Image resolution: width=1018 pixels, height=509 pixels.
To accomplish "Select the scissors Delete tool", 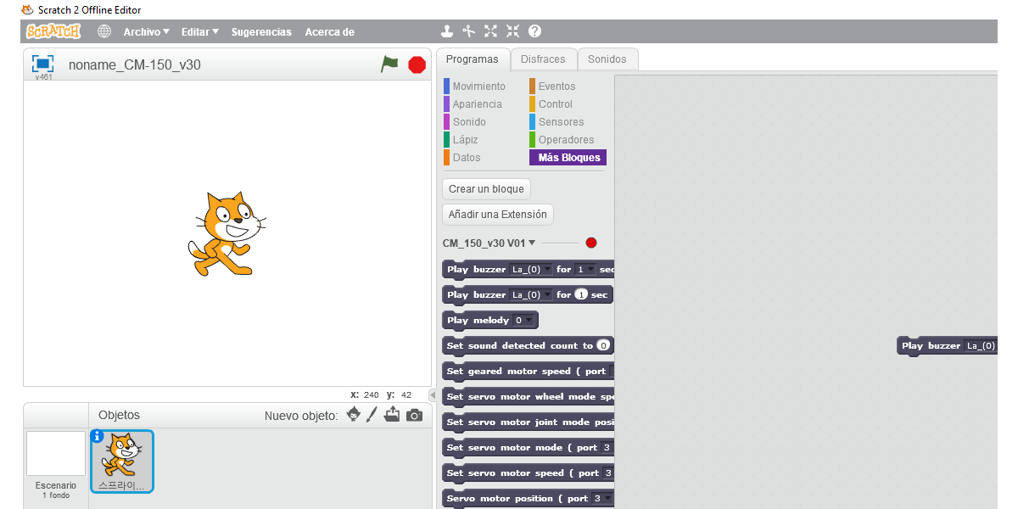I will pyautogui.click(x=469, y=31).
